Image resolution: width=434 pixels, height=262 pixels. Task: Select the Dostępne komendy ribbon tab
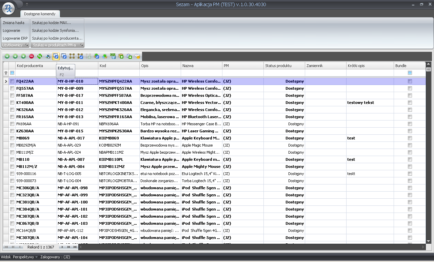click(x=40, y=14)
